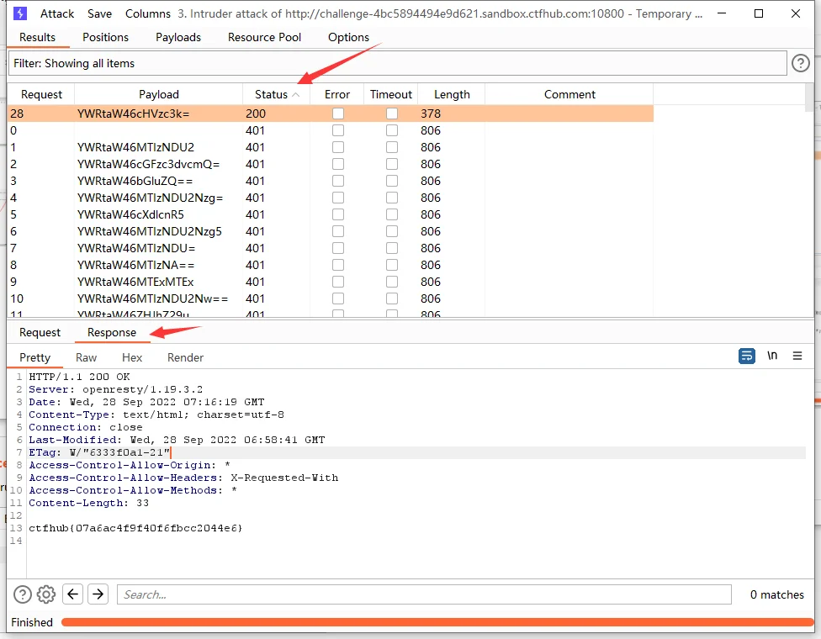The height and width of the screenshot is (639, 821).
Task: Open the Attack menu
Action: coord(57,13)
